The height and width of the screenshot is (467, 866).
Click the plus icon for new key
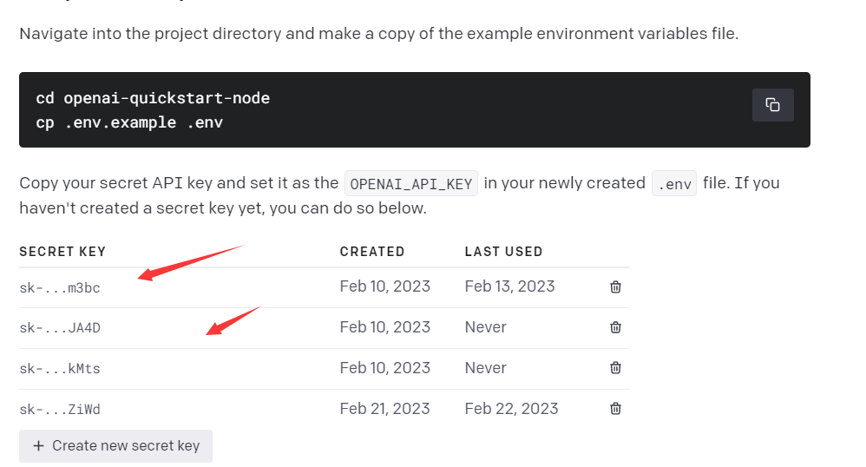(x=38, y=446)
